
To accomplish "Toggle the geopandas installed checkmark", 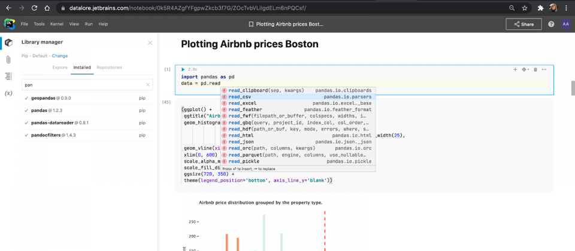I will (26, 99).
